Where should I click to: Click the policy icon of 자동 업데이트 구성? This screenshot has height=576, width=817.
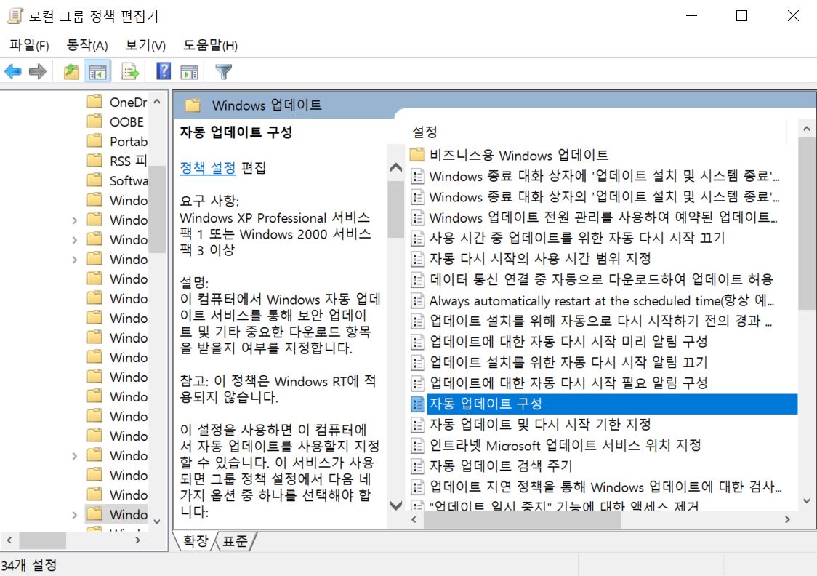pyautogui.click(x=417, y=404)
